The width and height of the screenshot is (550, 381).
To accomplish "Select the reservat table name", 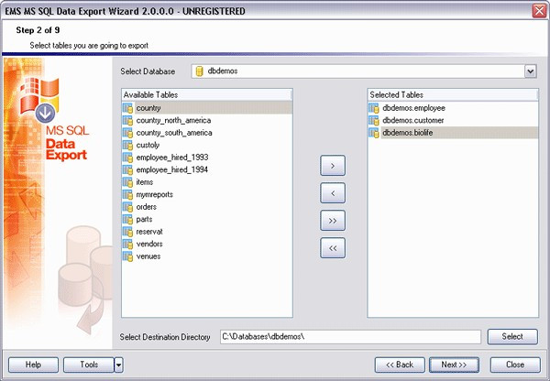I will pyautogui.click(x=149, y=232).
